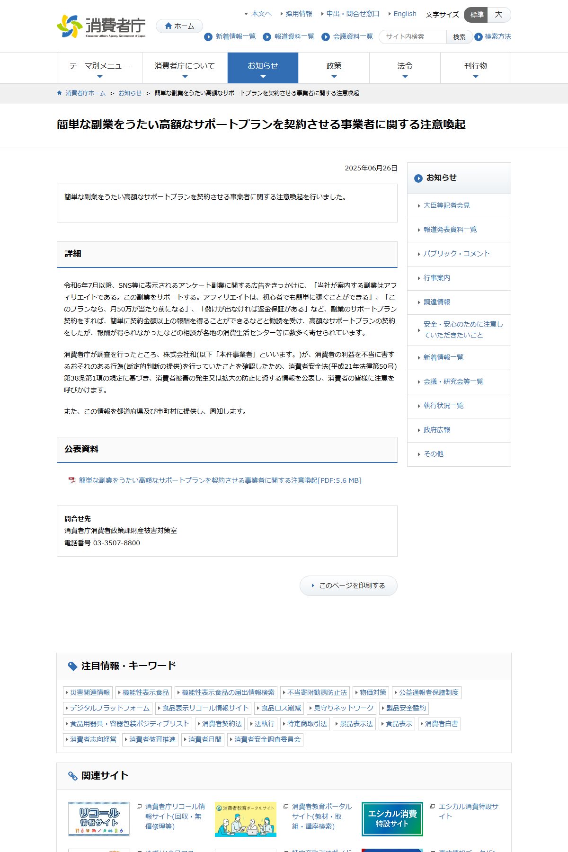The image size is (568, 852).
Task: Click the サイト内検索 search field
Action: pyautogui.click(x=413, y=37)
